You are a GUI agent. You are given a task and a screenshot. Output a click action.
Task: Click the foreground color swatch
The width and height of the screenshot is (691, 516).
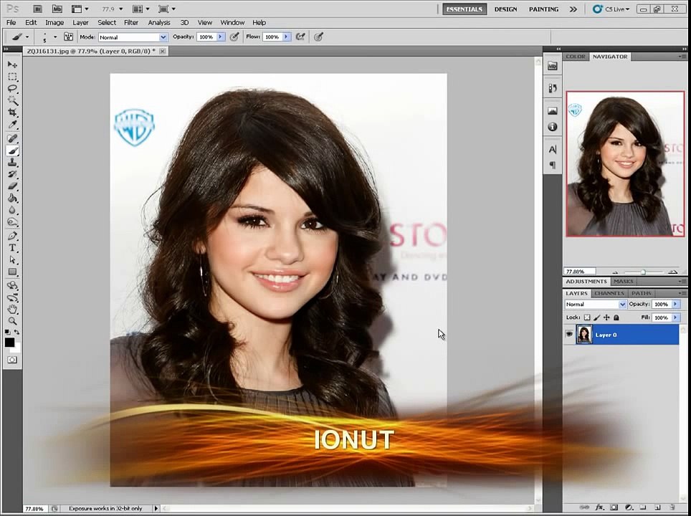(9, 343)
